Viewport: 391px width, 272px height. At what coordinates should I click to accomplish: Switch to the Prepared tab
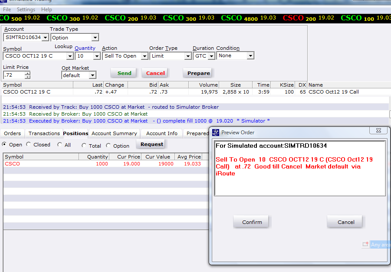coord(197,133)
